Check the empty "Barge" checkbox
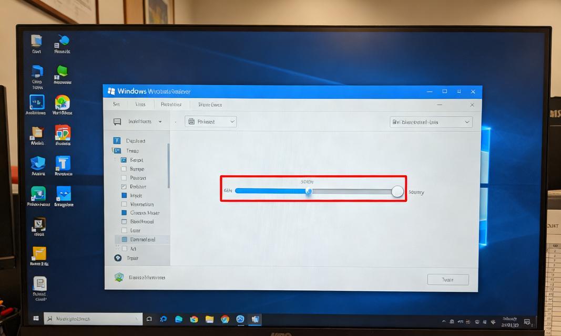The width and height of the screenshot is (561, 336). point(124,169)
